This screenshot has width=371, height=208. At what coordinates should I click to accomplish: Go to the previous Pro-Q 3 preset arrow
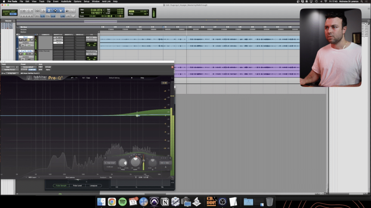tap(96, 78)
